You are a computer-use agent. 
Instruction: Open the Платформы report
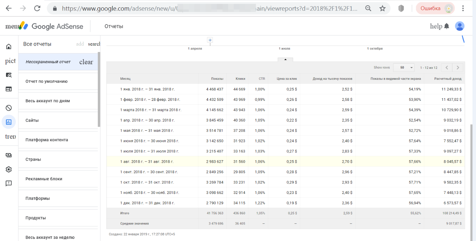point(58,198)
